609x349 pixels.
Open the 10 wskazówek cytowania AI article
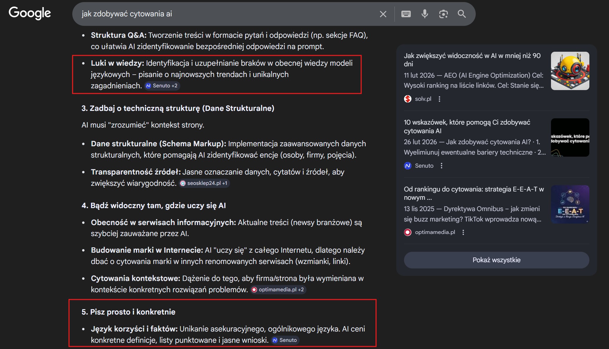(x=466, y=126)
